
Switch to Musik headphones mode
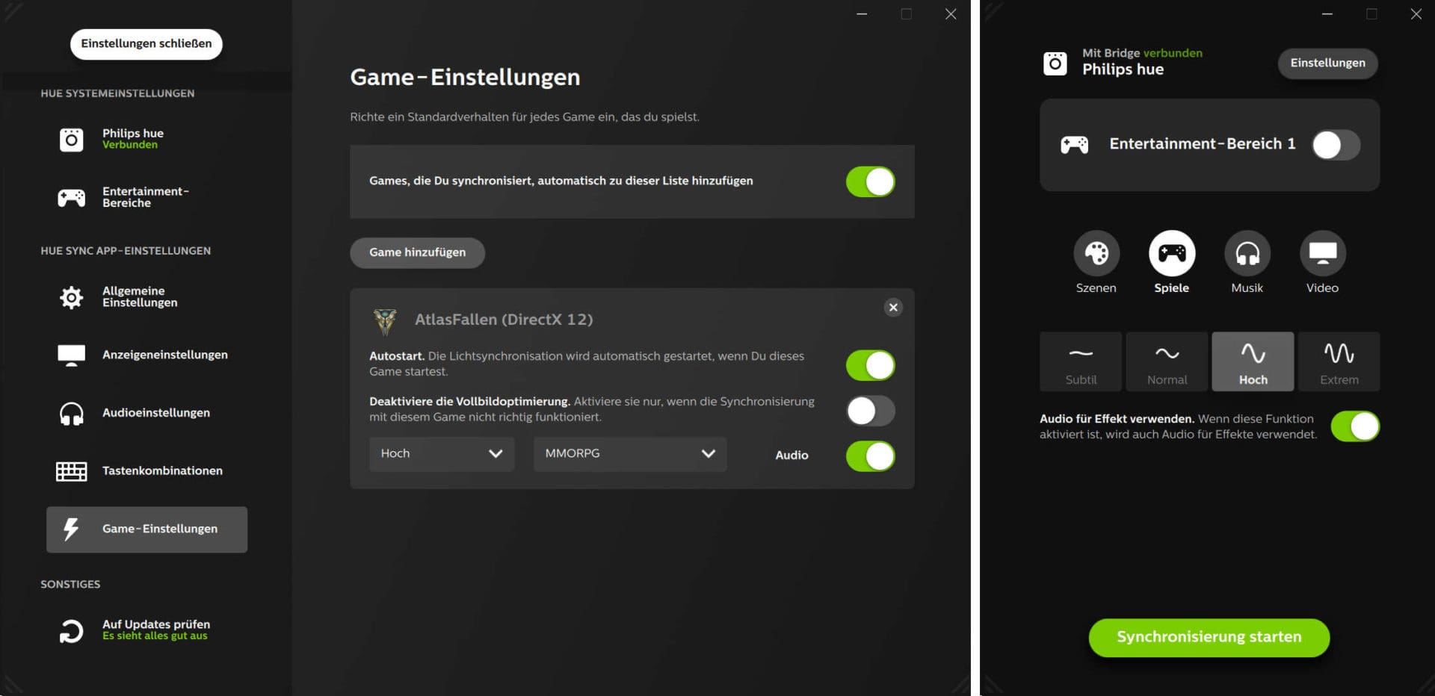coord(1247,254)
